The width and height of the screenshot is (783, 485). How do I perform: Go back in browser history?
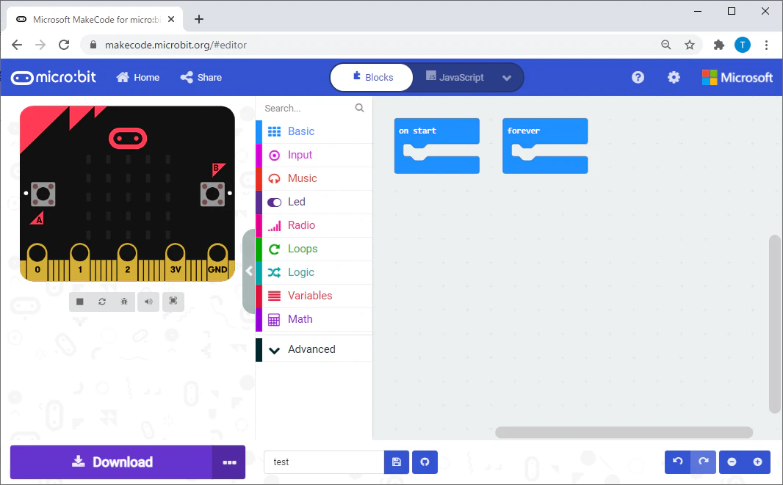[17, 45]
